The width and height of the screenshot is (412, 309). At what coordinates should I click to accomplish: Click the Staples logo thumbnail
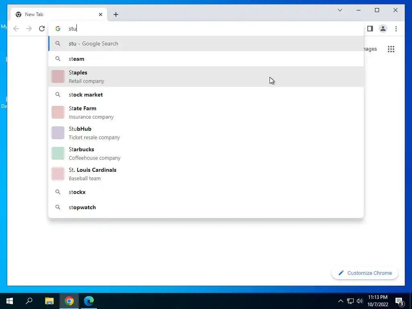tap(58, 76)
